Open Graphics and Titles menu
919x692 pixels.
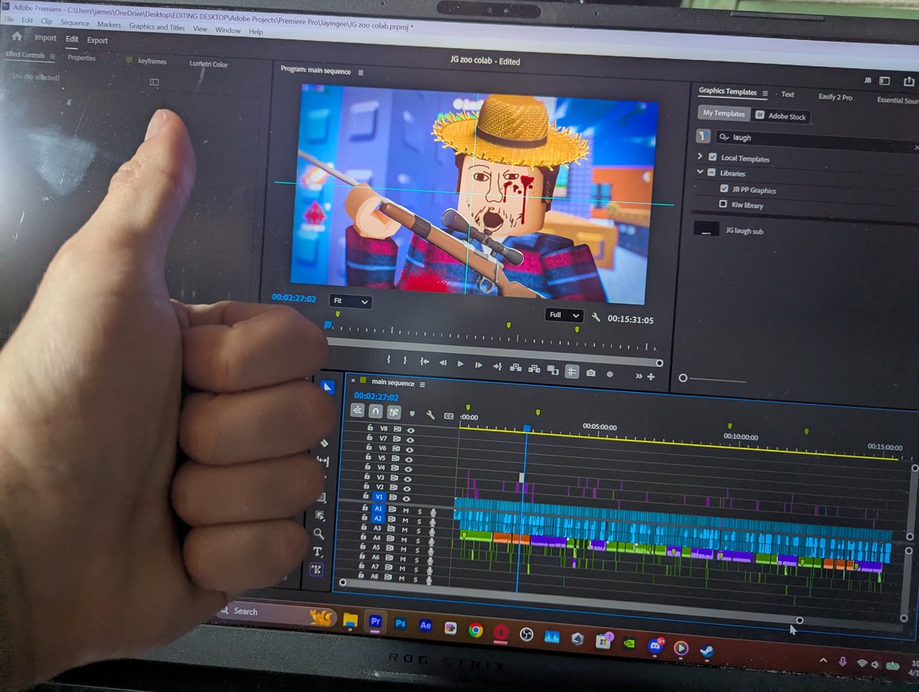click(x=156, y=27)
